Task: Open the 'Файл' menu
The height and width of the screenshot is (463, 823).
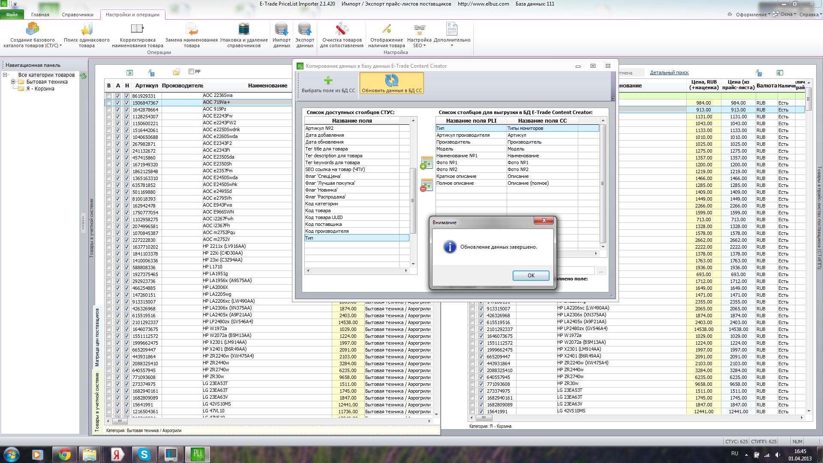Action: (12, 15)
